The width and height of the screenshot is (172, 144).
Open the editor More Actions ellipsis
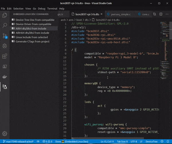coord(167,14)
